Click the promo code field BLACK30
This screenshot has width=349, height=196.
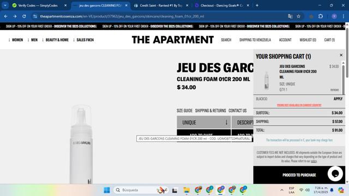pyautogui.click(x=292, y=99)
